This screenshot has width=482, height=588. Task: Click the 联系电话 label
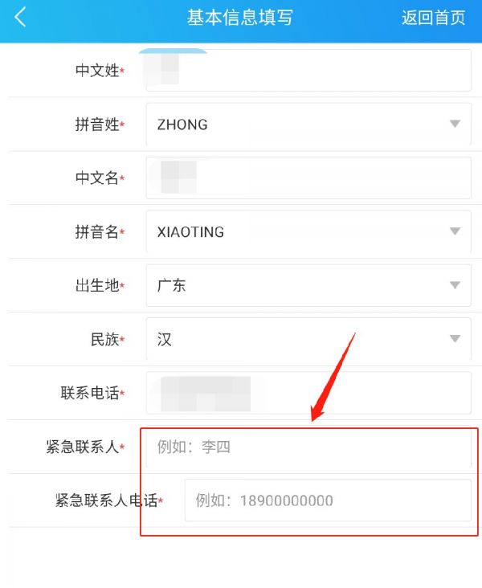(x=90, y=393)
